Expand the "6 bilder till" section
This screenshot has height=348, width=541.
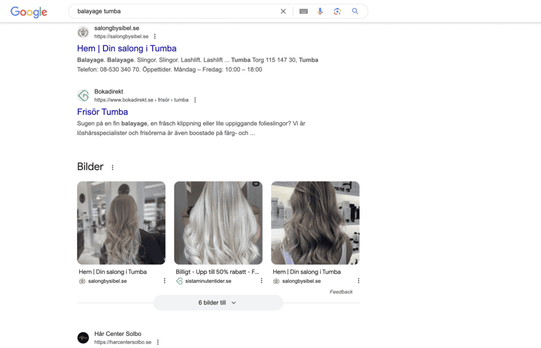tap(218, 303)
